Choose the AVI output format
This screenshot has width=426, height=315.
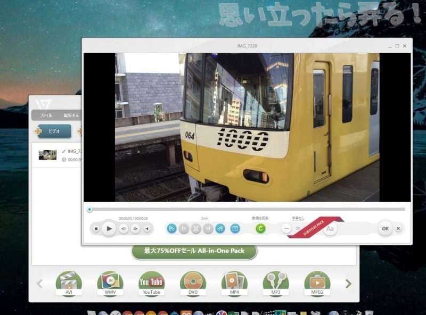[69, 284]
